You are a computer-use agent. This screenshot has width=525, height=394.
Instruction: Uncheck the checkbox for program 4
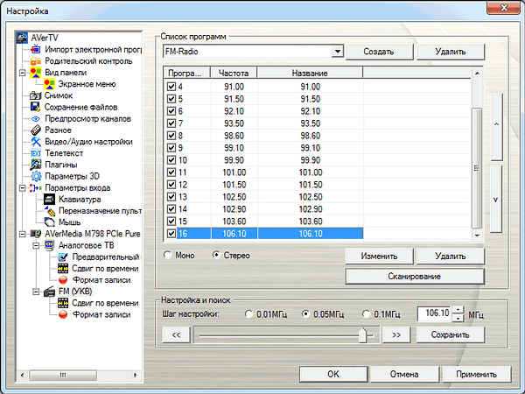coord(171,87)
